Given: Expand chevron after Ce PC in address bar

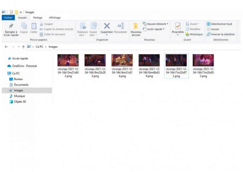Looking at the screenshot, I should pos(46,47).
